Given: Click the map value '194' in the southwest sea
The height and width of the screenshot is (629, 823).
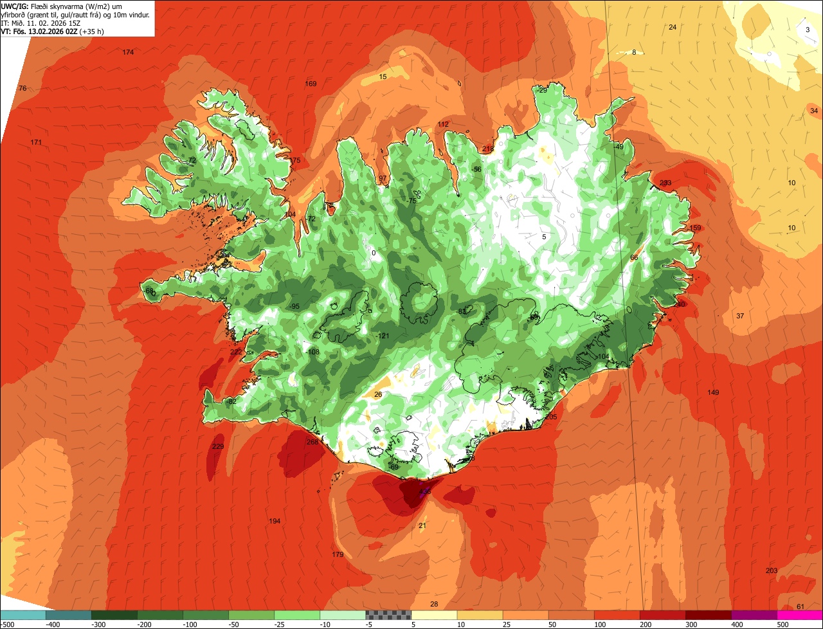Looking at the screenshot, I should (x=275, y=521).
